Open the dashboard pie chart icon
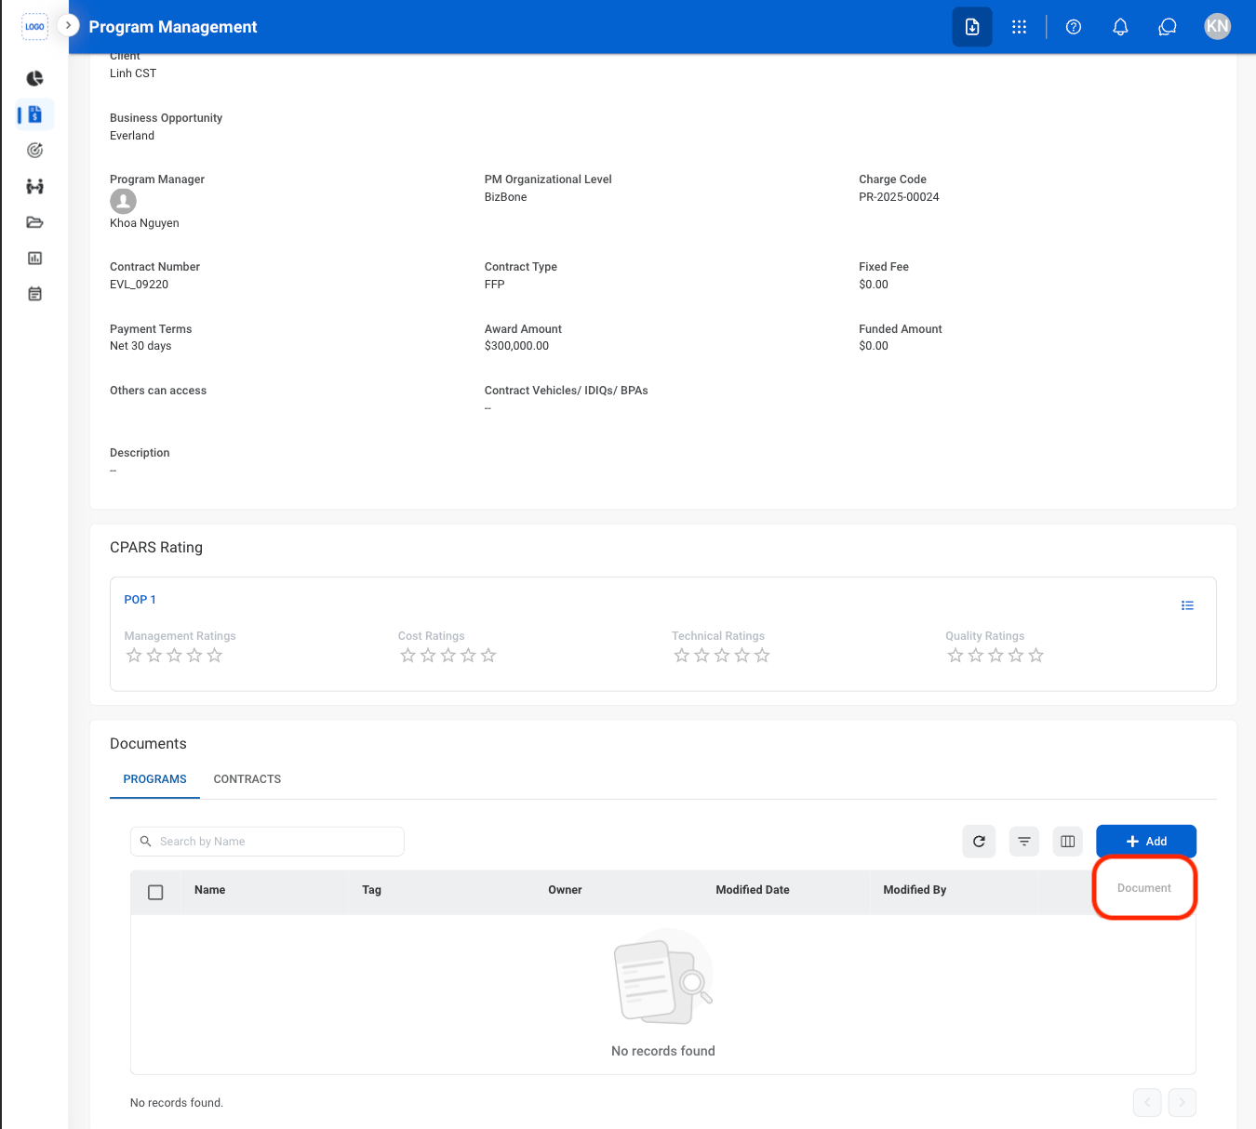This screenshot has height=1129, width=1256. click(34, 78)
